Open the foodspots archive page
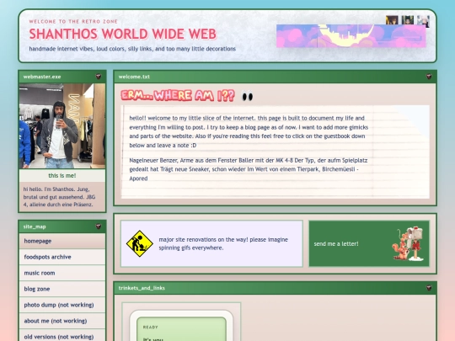This screenshot has height=341, width=455. click(x=62, y=257)
